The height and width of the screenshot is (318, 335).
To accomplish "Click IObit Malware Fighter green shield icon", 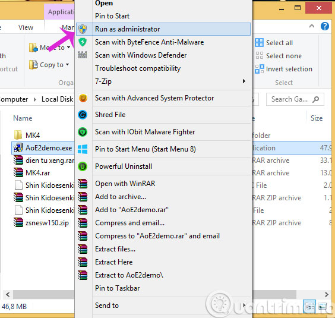I will click(x=83, y=132).
